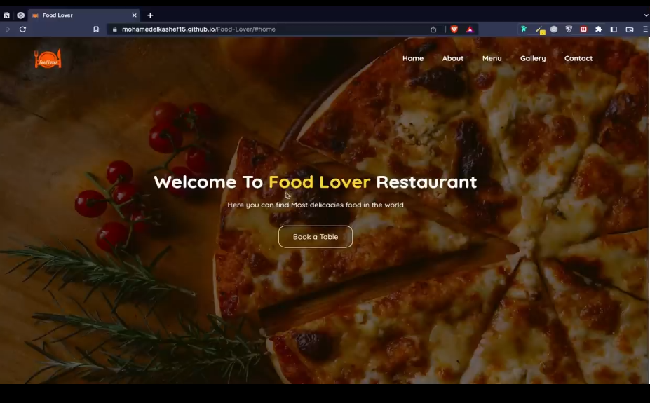Image resolution: width=650 pixels, height=403 pixels.
Task: Click the shield extension icon
Action: tap(569, 29)
